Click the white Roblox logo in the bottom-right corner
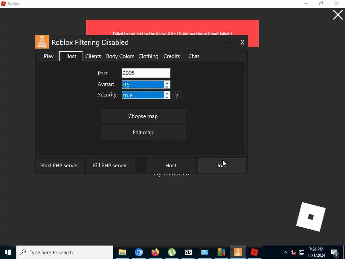 coord(311,217)
